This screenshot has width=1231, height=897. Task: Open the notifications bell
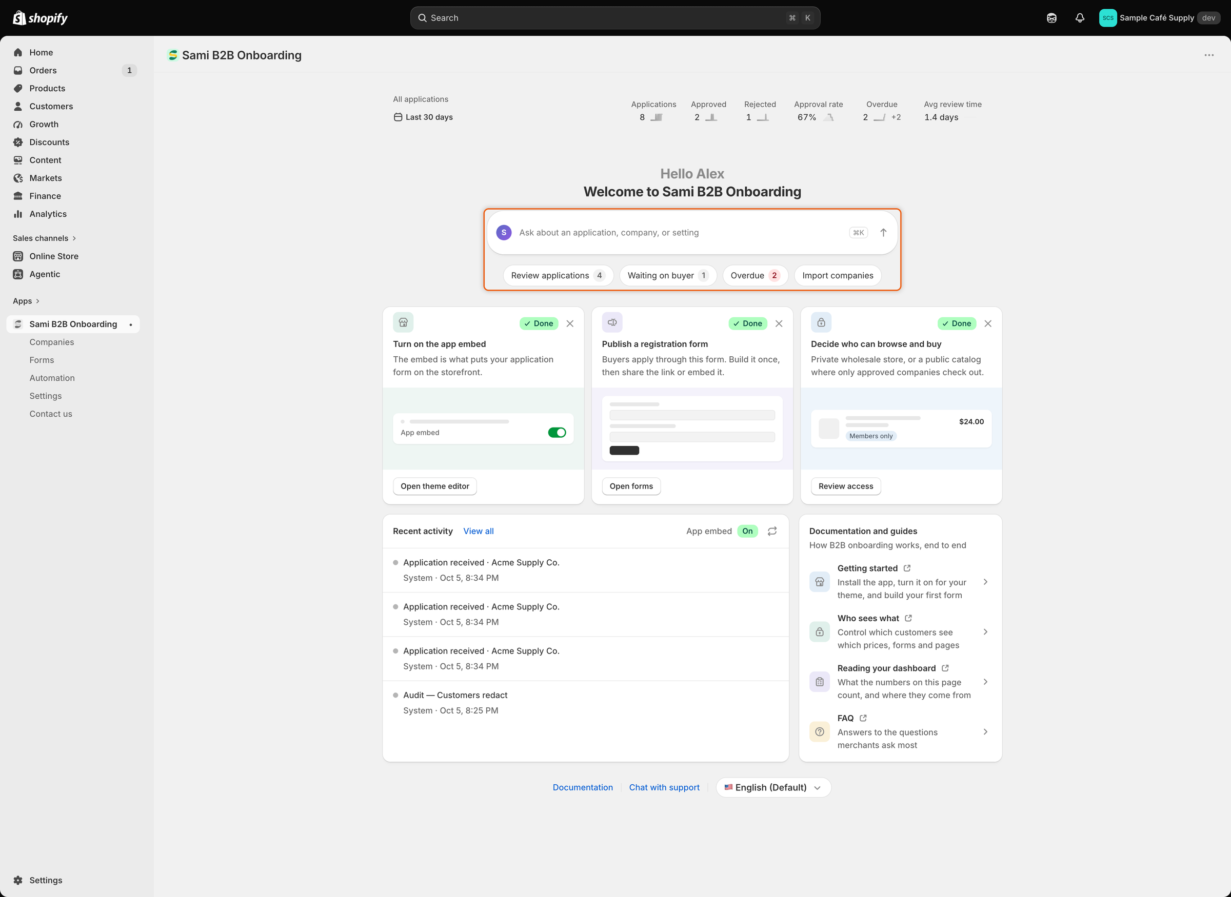(1080, 18)
